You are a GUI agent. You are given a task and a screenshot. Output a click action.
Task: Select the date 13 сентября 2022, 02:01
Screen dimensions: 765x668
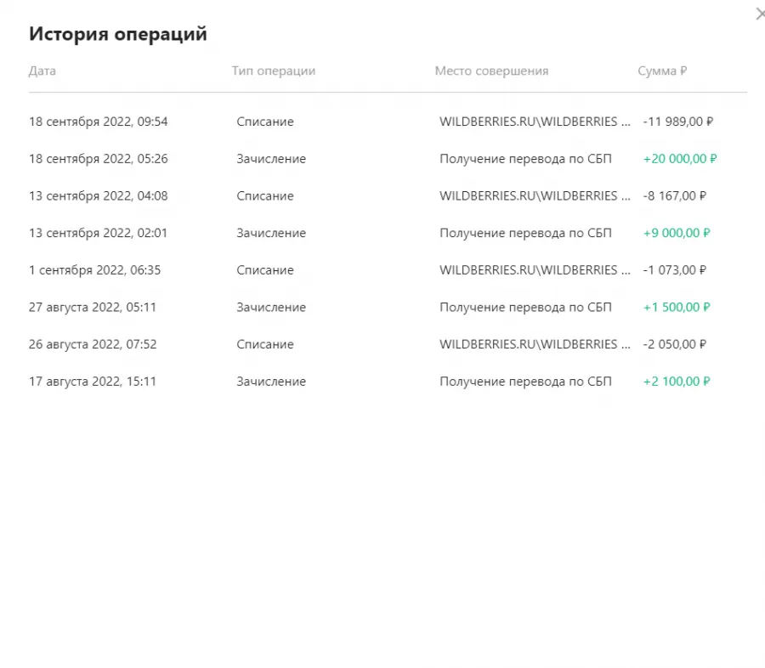98,233
